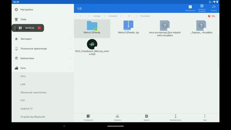Select the mca контролер mcaddon checkbox
The height and width of the screenshot is (130, 231).
coord(169,29)
